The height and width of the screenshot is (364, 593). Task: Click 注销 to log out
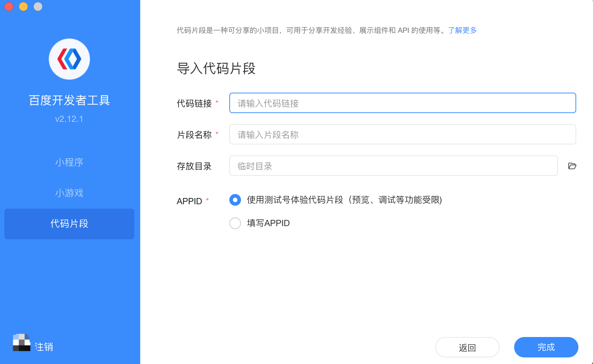point(44,347)
